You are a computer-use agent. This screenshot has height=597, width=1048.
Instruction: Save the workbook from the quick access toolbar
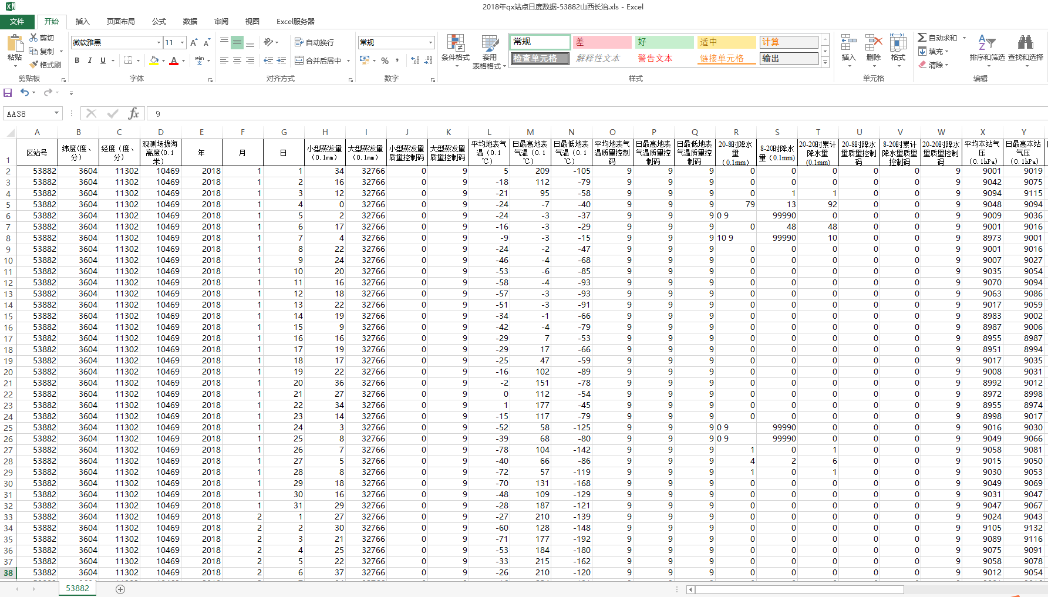pos(8,93)
